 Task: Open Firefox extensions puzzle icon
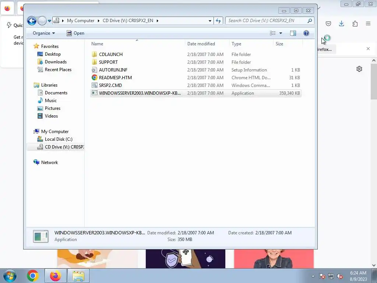(355, 24)
